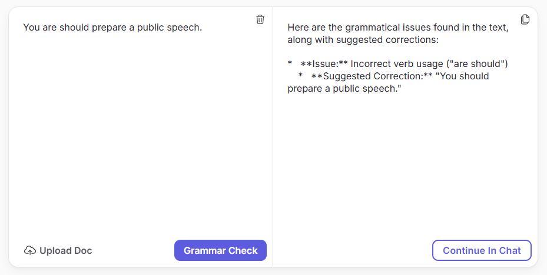Place cursor after "speech." in the input sentence
547x275 pixels.
pyautogui.click(x=203, y=28)
